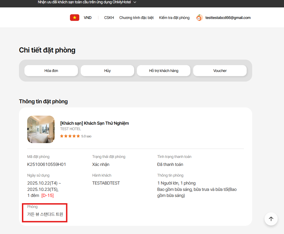Click the red D-15 countdown label
284x234 pixels.
pyautogui.click(x=47, y=195)
